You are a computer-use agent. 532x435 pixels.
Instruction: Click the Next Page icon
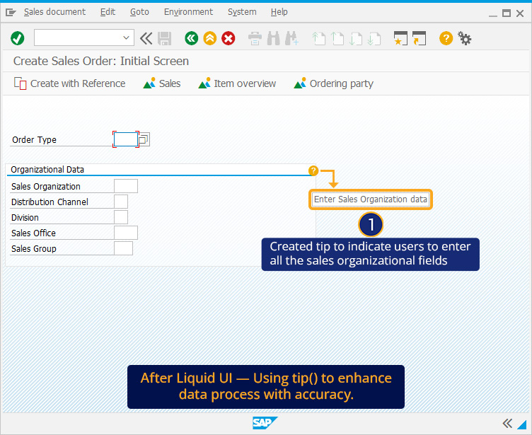click(x=356, y=39)
